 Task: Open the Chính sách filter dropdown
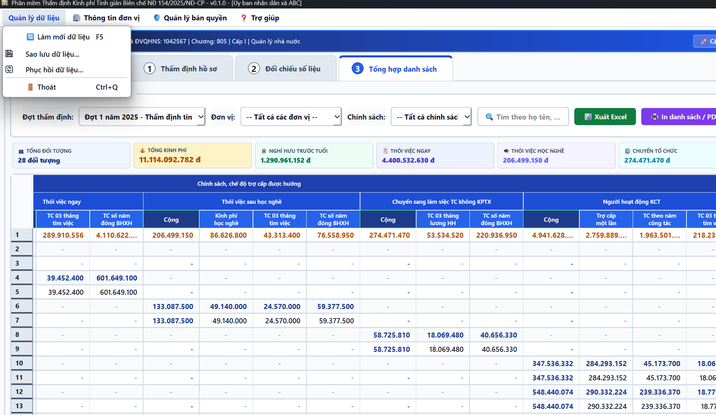[431, 117]
